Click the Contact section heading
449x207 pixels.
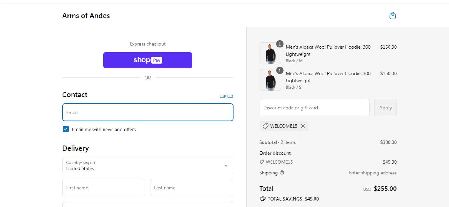click(x=75, y=95)
